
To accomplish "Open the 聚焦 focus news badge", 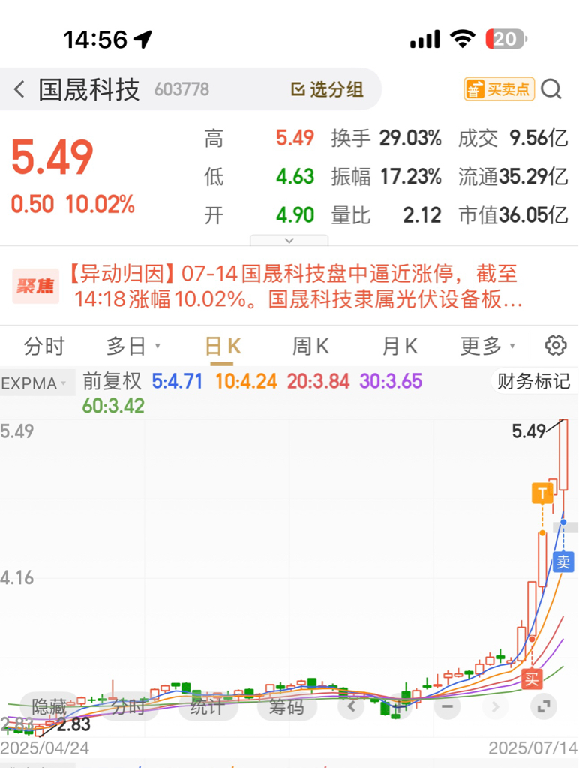I will coord(35,286).
